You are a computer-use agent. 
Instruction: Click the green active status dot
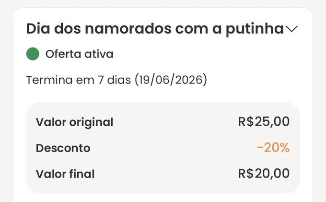pyautogui.click(x=33, y=54)
